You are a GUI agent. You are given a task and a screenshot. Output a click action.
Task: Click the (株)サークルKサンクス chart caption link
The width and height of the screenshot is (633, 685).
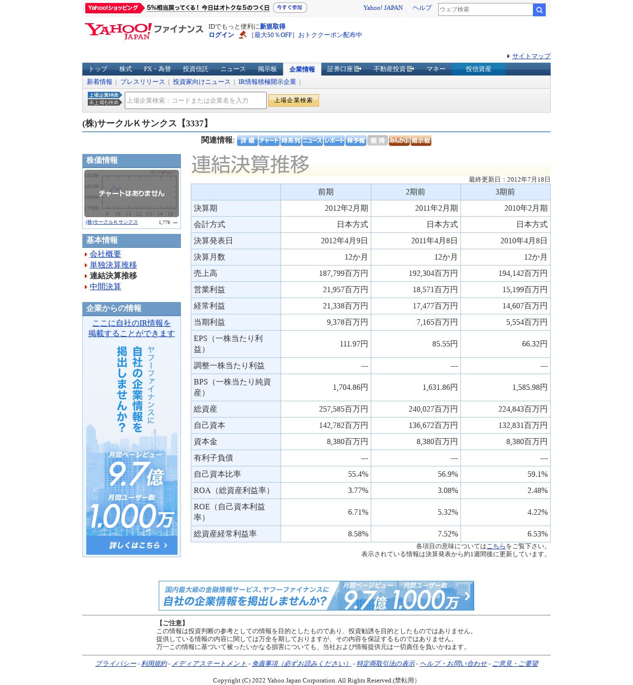coord(112,222)
